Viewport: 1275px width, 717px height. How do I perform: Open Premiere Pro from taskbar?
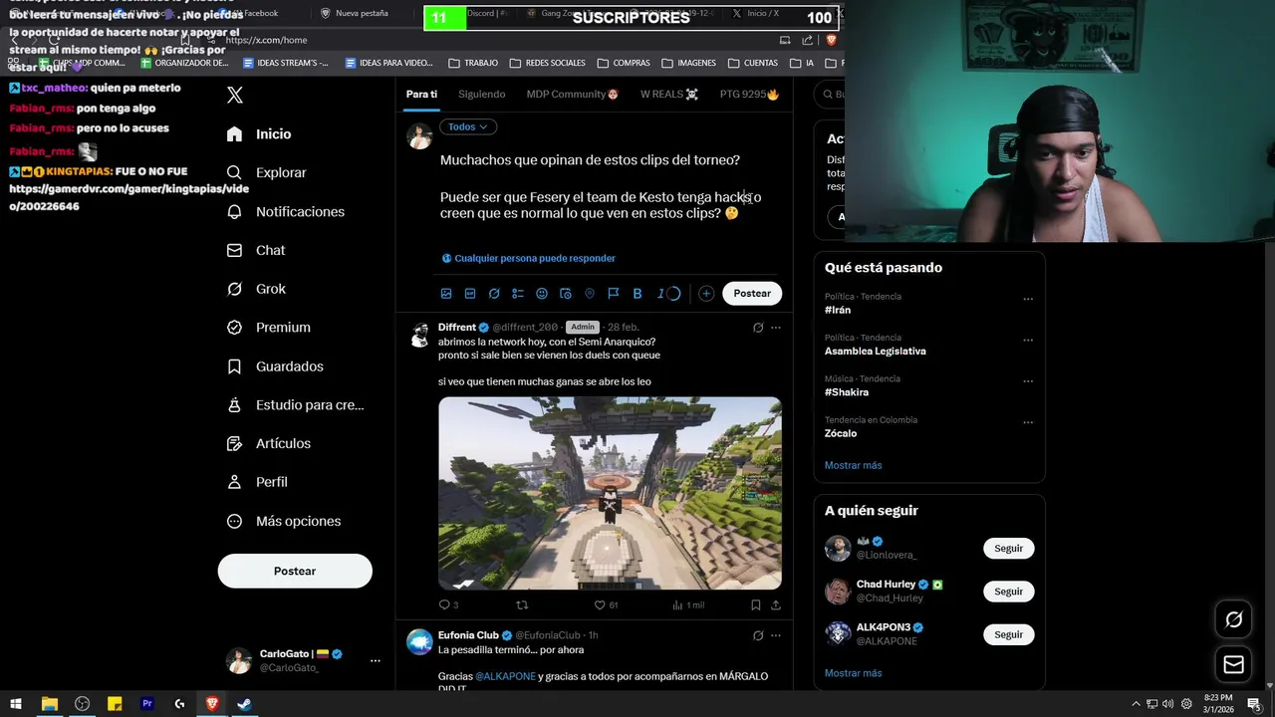(x=146, y=704)
